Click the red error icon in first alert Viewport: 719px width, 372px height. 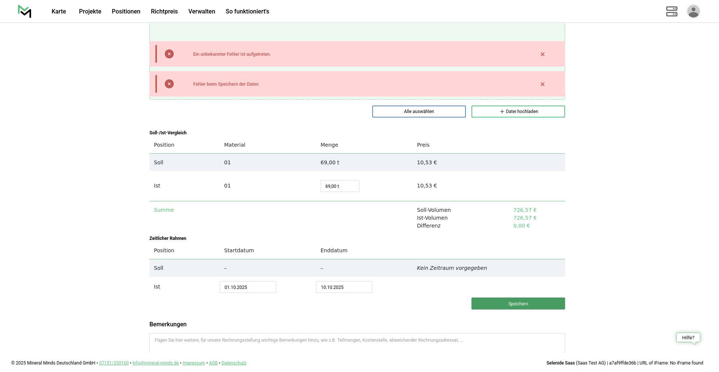[x=169, y=54]
